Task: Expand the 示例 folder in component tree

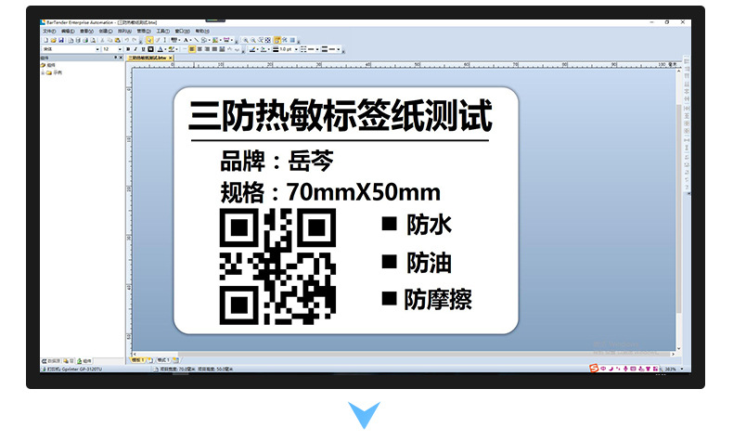Action: 43,72
